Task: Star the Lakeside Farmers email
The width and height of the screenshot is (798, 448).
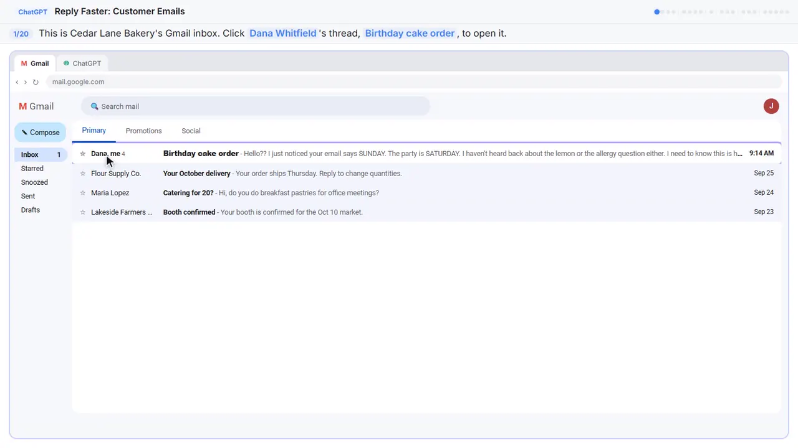Action: click(83, 212)
